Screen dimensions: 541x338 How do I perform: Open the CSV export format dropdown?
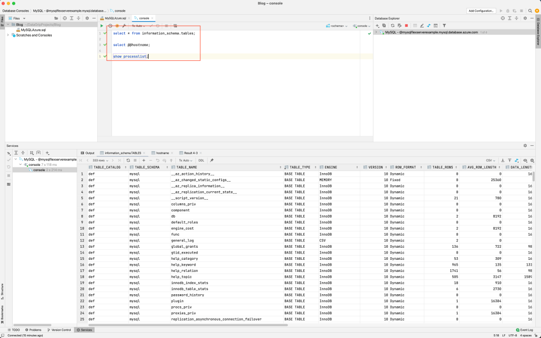(491, 160)
